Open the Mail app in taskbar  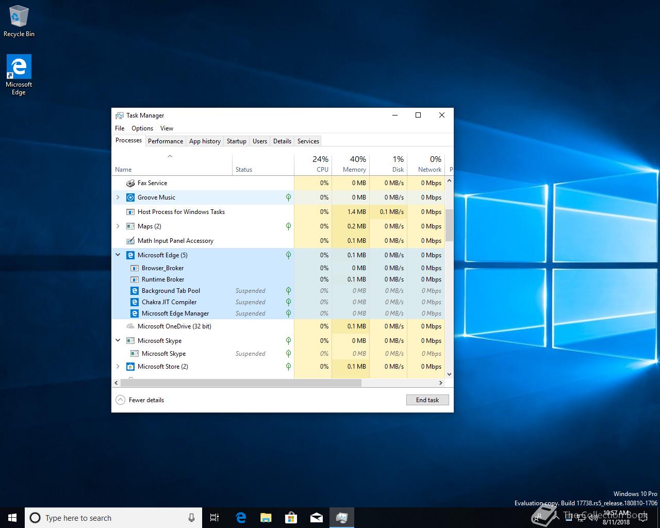[x=316, y=518]
